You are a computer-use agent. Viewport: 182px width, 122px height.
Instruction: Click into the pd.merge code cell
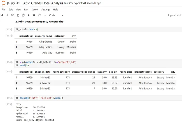click(98, 64)
